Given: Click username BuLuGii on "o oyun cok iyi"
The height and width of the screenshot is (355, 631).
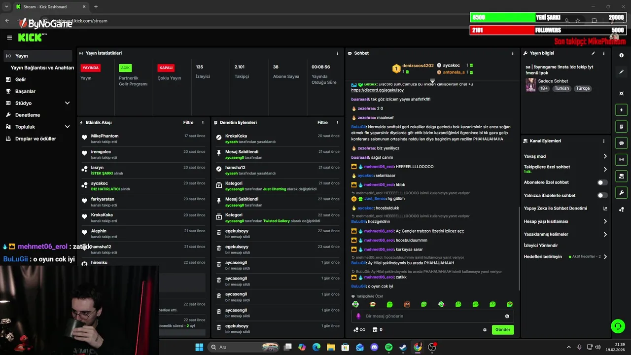Looking at the screenshot, I should 358,286.
